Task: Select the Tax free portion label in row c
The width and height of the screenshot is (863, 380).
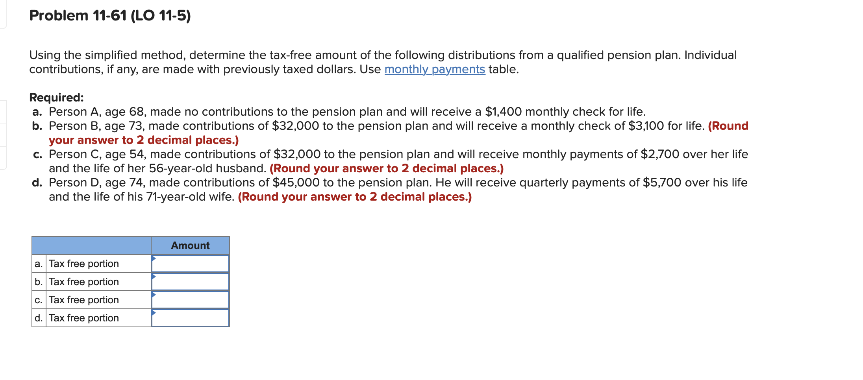Action: [x=83, y=300]
